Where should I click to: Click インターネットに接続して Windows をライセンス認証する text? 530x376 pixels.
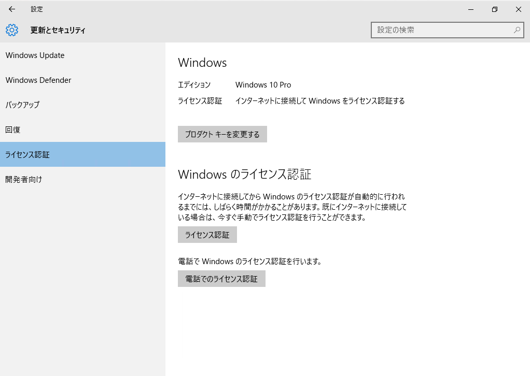click(320, 101)
